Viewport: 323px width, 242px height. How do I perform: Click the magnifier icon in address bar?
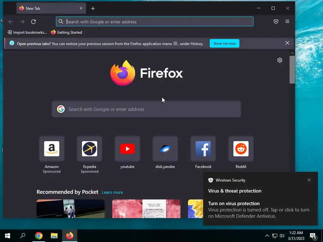point(61,21)
